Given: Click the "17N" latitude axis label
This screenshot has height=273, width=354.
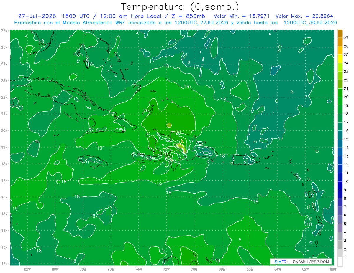Looking at the screenshot, I should (x=4, y=180).
